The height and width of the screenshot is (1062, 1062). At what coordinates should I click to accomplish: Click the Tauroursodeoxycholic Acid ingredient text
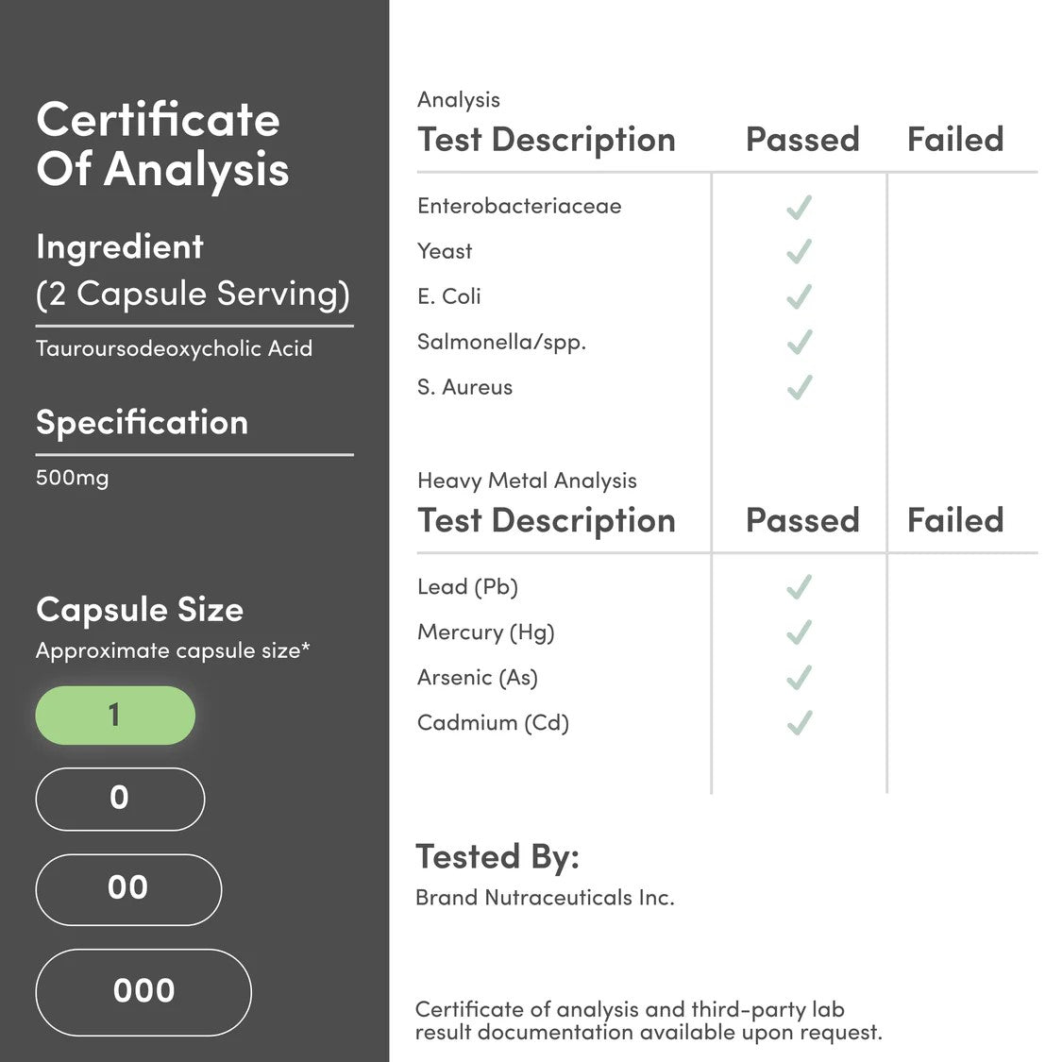pyautogui.click(x=174, y=348)
